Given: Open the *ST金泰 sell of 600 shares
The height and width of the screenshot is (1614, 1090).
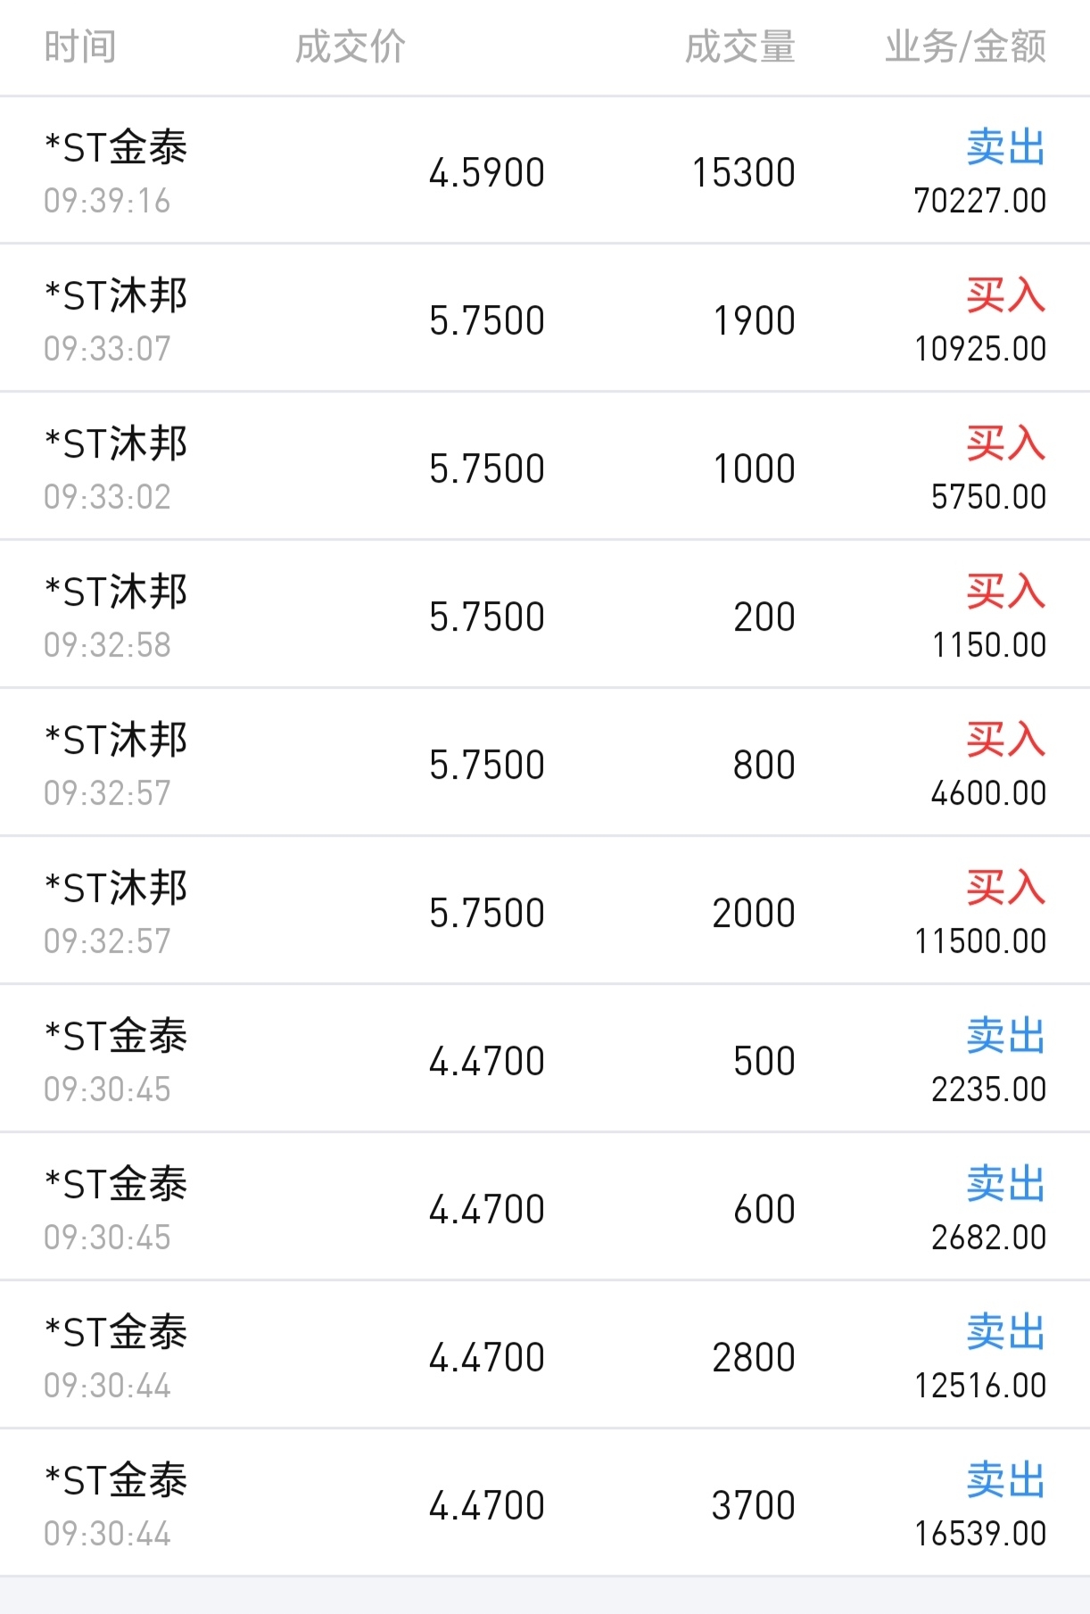Looking at the screenshot, I should click(x=545, y=1207).
